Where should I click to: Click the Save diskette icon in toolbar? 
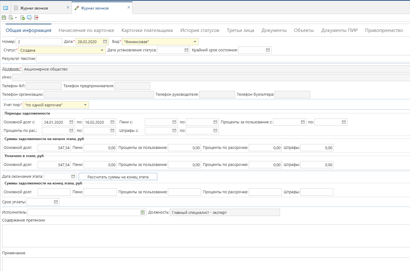pos(4,18)
